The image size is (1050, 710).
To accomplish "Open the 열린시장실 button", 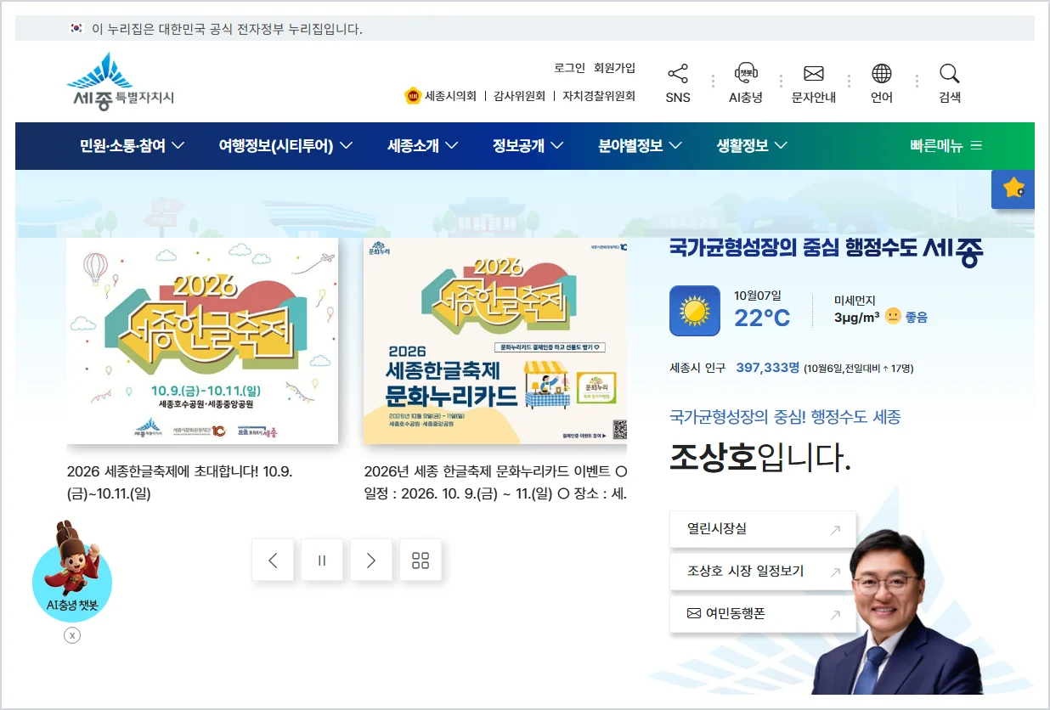I will pyautogui.click(x=763, y=529).
